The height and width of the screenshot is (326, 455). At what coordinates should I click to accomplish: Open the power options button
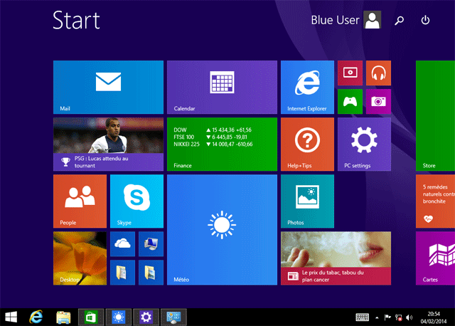[425, 20]
